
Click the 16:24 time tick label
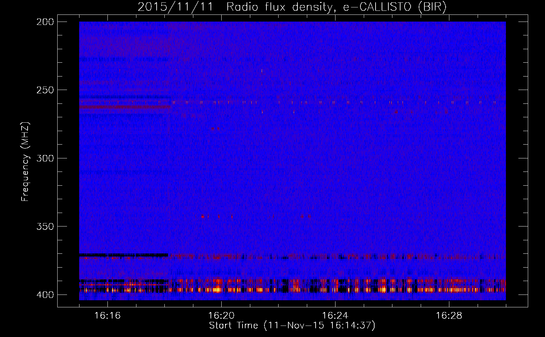(x=335, y=315)
